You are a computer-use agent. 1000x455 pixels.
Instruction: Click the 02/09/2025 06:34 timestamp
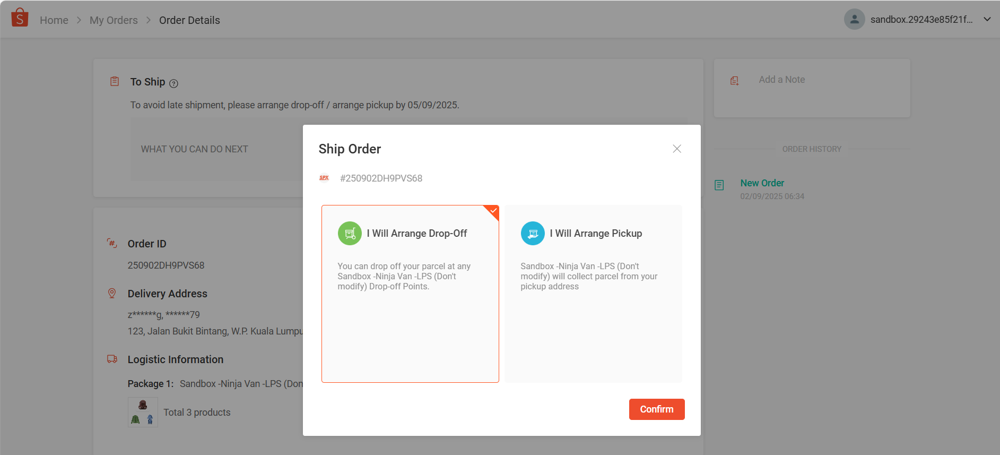[x=772, y=196]
